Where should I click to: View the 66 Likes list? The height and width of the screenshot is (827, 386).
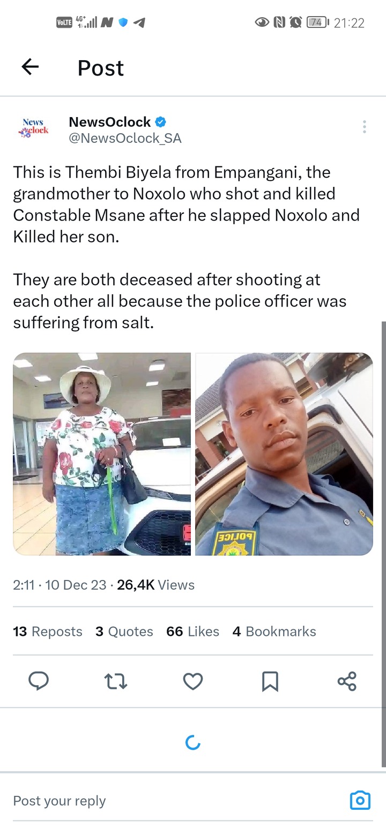193,632
